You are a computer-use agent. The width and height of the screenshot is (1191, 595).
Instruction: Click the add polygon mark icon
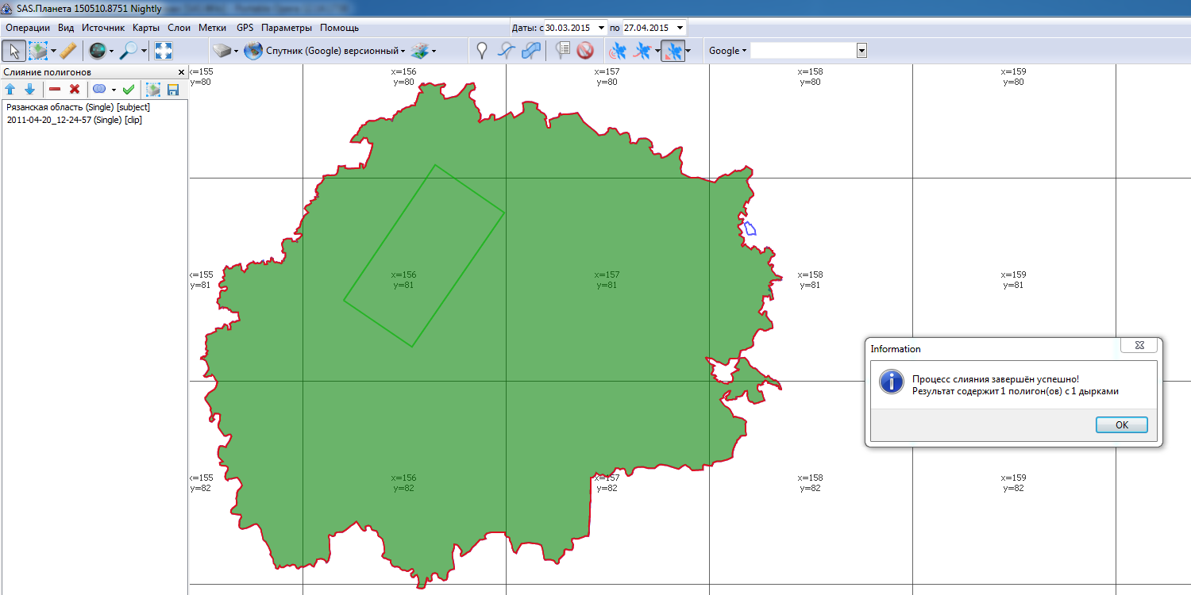pos(531,51)
